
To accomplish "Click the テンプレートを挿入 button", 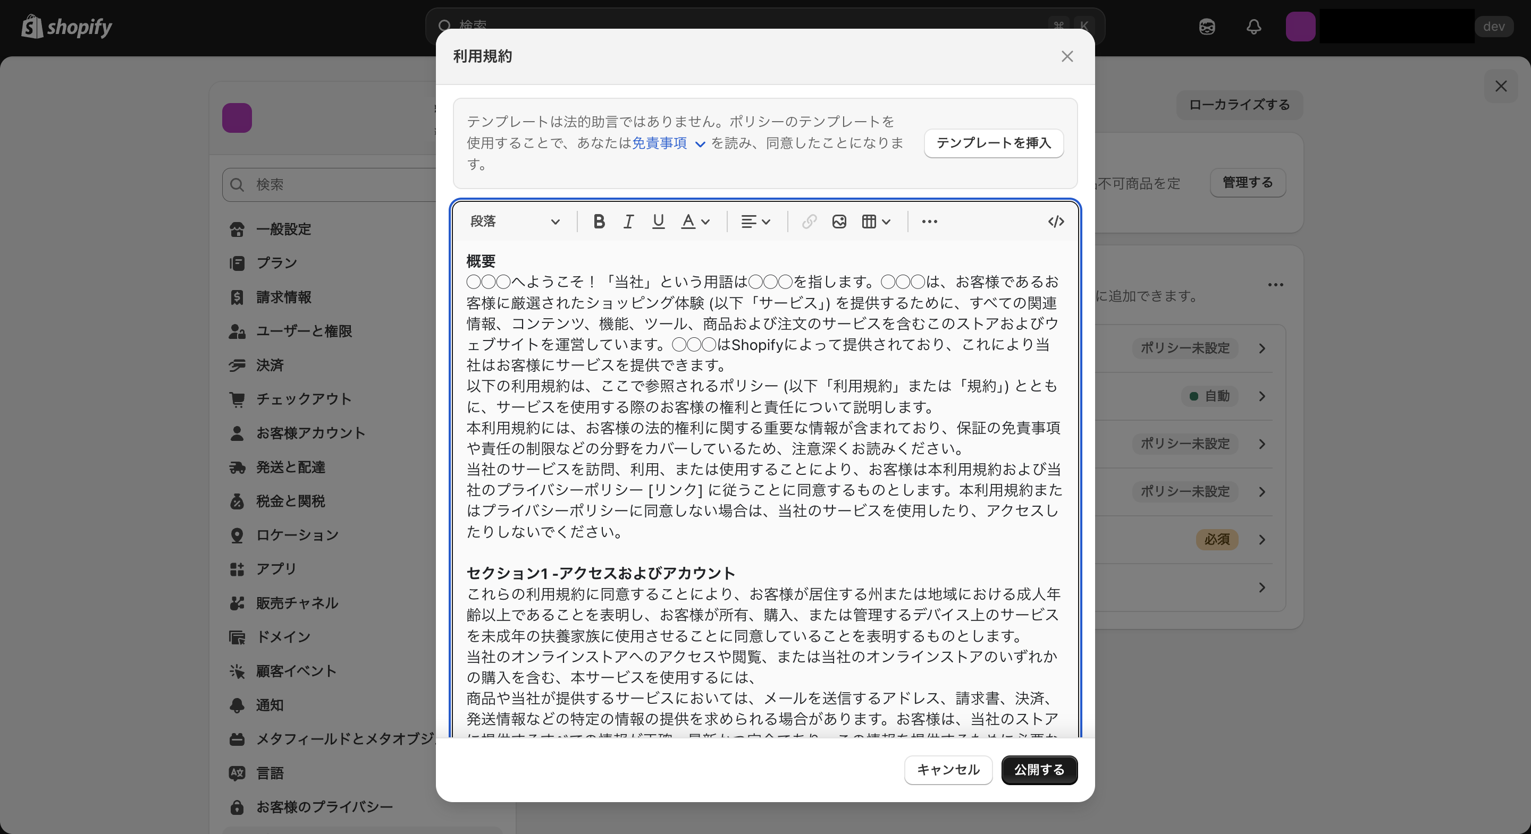I will (994, 143).
